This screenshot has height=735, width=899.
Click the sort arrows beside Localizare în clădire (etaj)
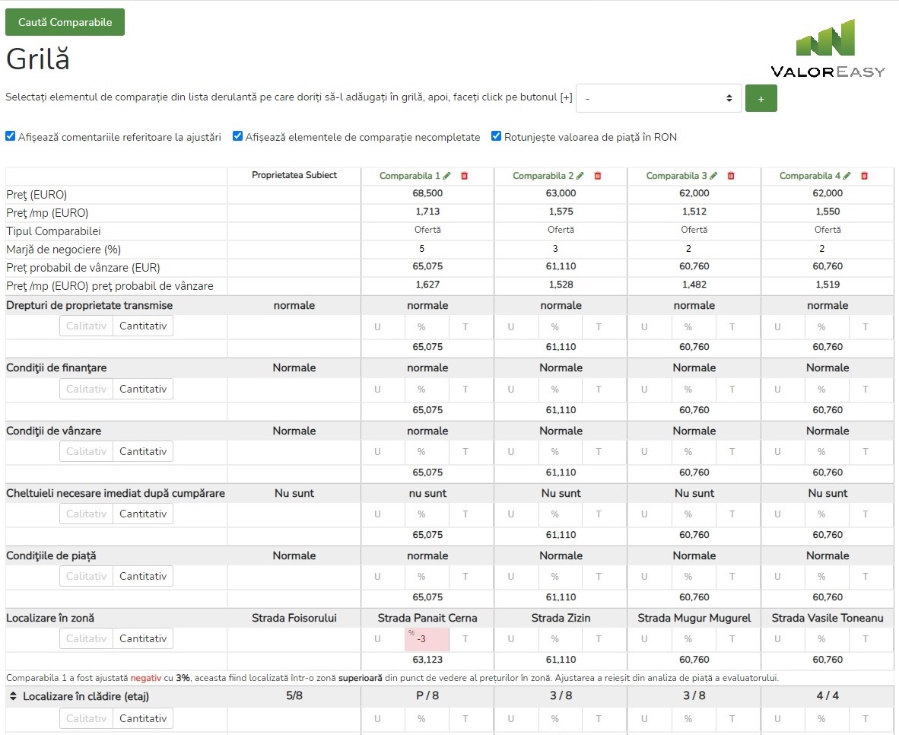pyautogui.click(x=14, y=696)
